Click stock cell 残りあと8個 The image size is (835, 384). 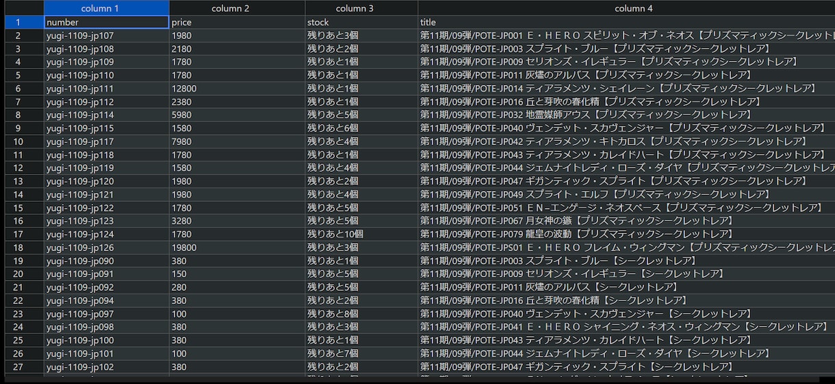click(361, 314)
